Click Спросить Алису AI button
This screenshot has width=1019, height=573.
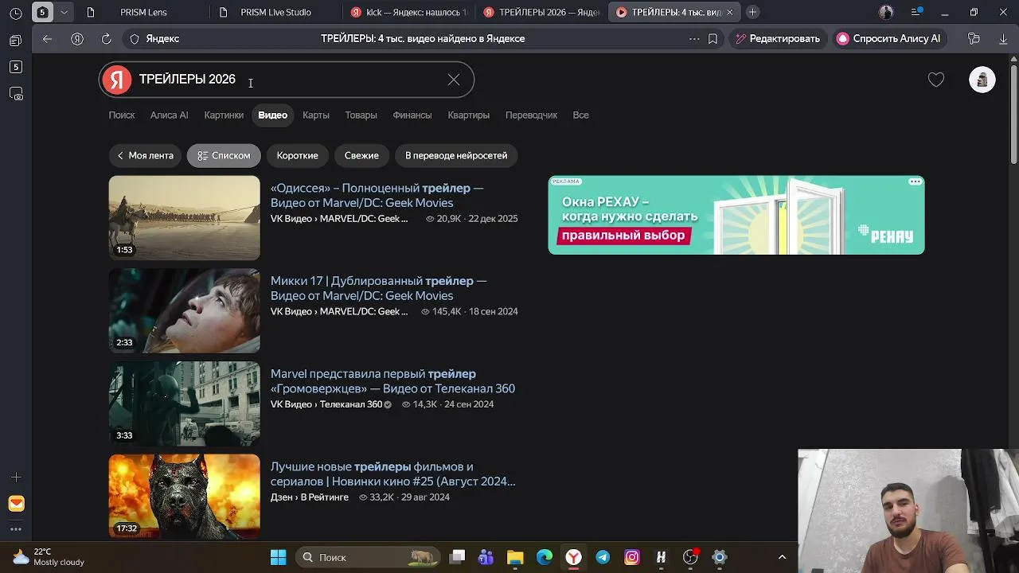coord(888,38)
